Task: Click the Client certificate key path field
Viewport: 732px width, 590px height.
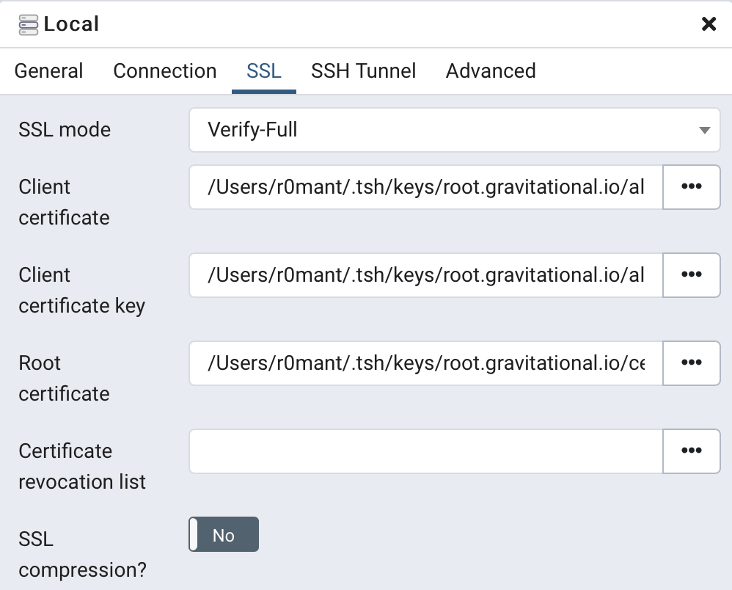Action: pyautogui.click(x=425, y=275)
